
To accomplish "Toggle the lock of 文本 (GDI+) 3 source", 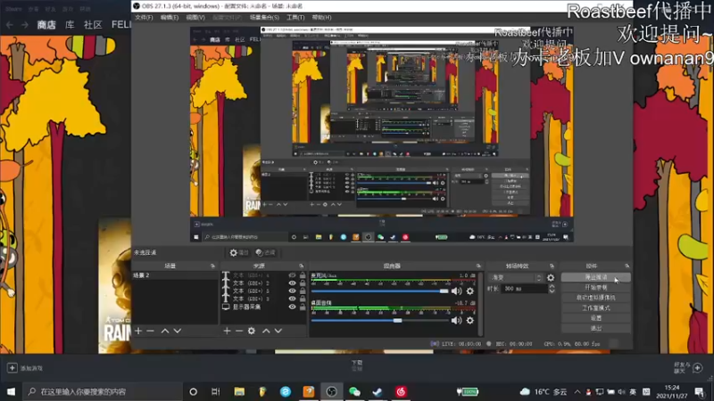I will 303,299.
